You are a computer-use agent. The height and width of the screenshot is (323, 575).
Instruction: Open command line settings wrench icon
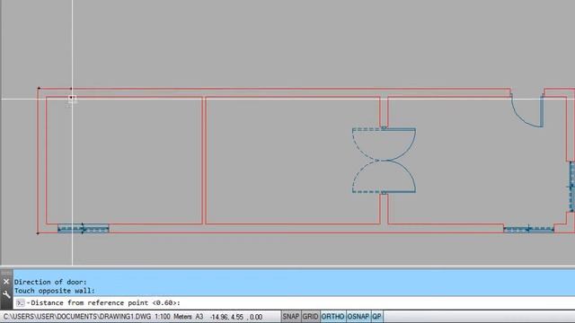tap(6, 294)
